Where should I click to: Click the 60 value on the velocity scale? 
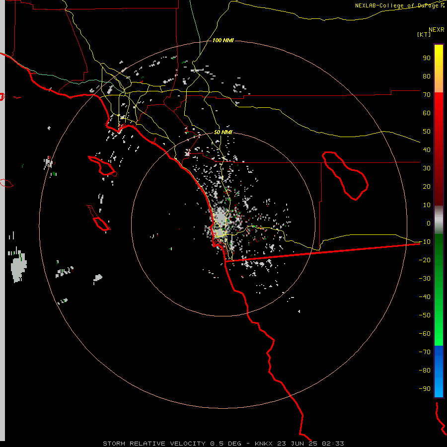pos(427,113)
